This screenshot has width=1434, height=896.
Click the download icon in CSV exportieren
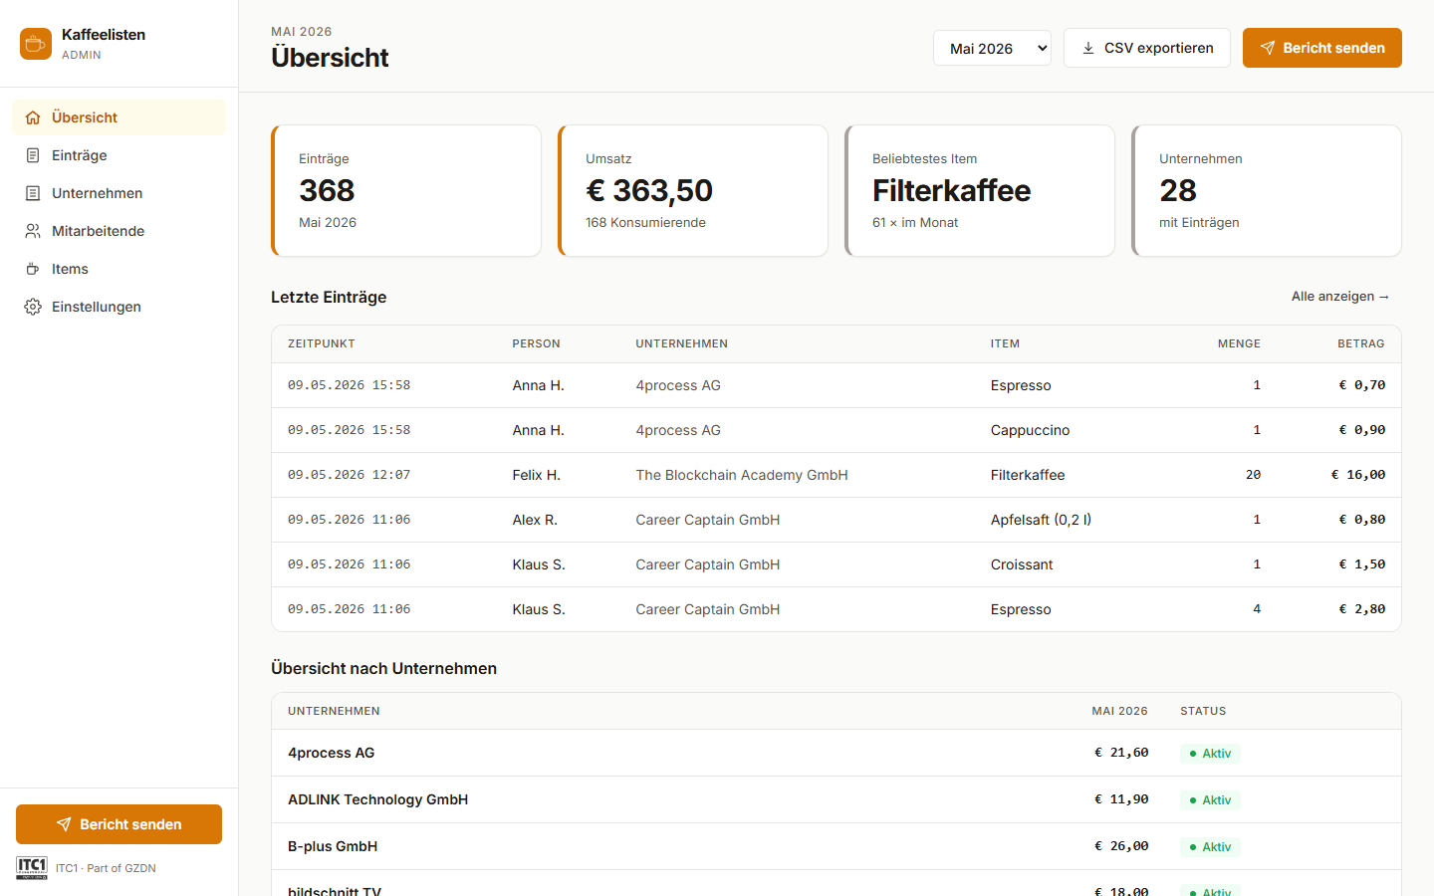[x=1088, y=48]
